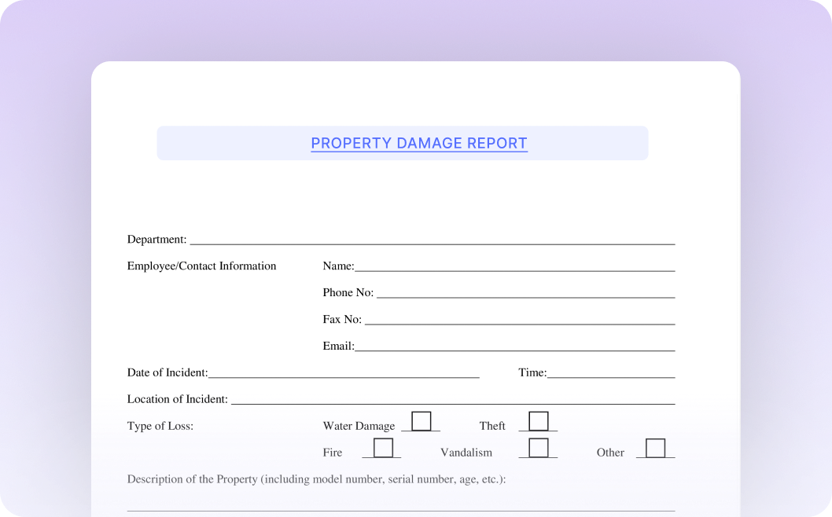Click into the Name field
This screenshot has width=832, height=517.
tap(514, 266)
